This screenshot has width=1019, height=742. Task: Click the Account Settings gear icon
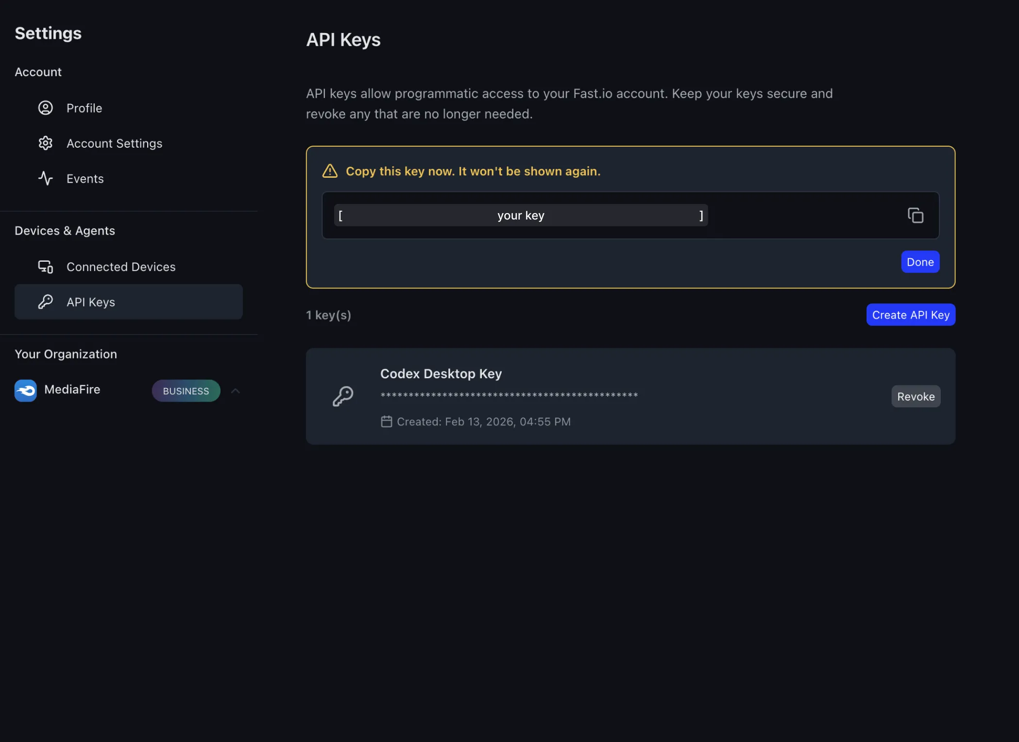pos(45,143)
